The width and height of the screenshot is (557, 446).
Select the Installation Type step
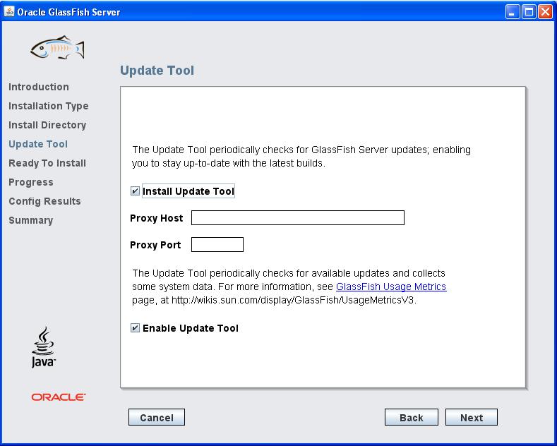click(x=49, y=106)
